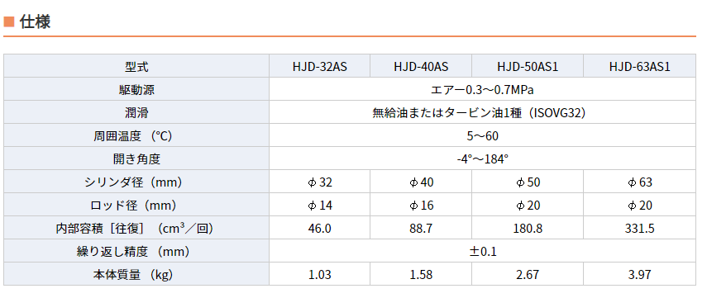Click the φ16 rod diameter cell
707x298 pixels.
421,206
